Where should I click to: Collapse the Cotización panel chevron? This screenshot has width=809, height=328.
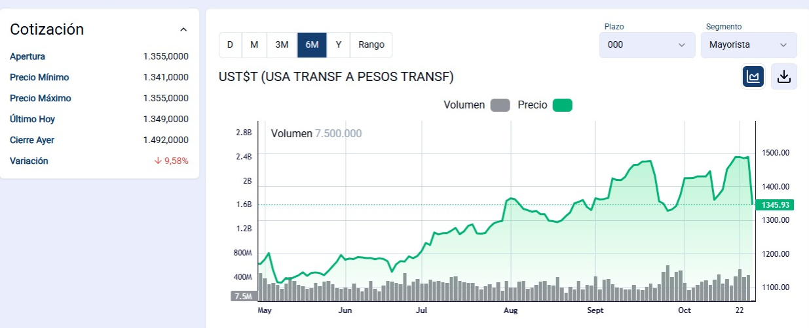[183, 30]
